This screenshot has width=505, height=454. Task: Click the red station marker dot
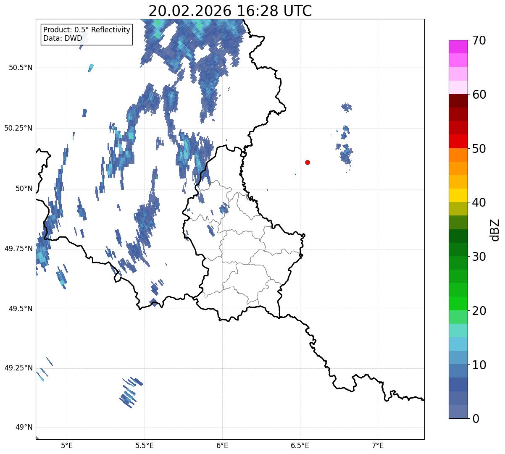pyautogui.click(x=308, y=163)
